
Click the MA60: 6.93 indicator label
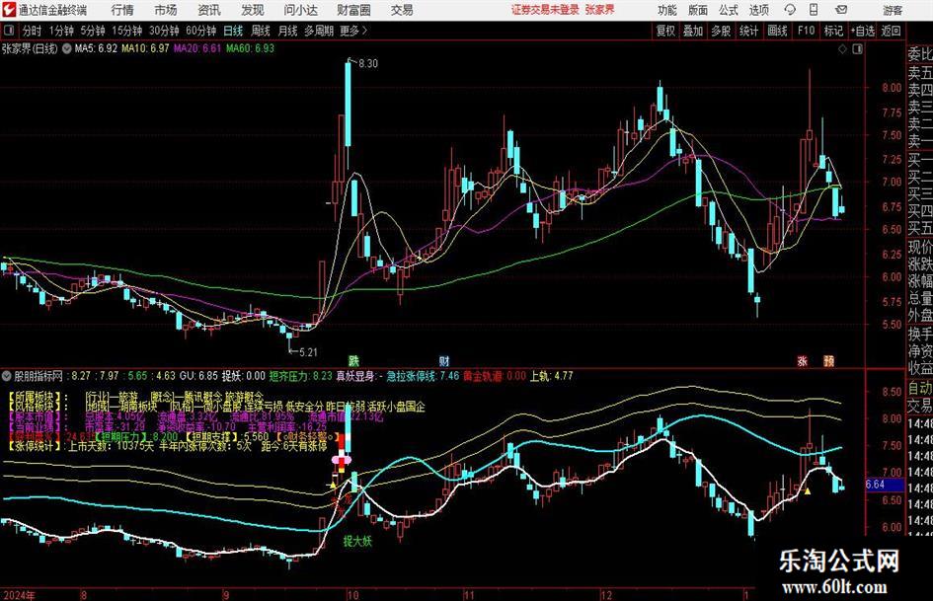coord(250,48)
